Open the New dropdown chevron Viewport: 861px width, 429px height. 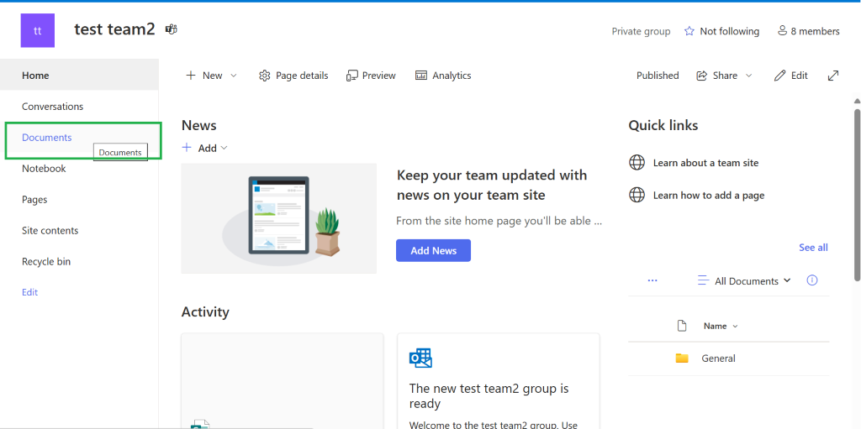click(234, 76)
